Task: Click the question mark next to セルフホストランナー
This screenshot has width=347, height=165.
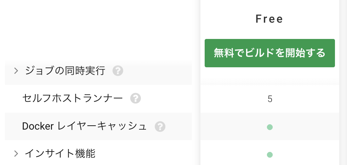Action: [135, 98]
